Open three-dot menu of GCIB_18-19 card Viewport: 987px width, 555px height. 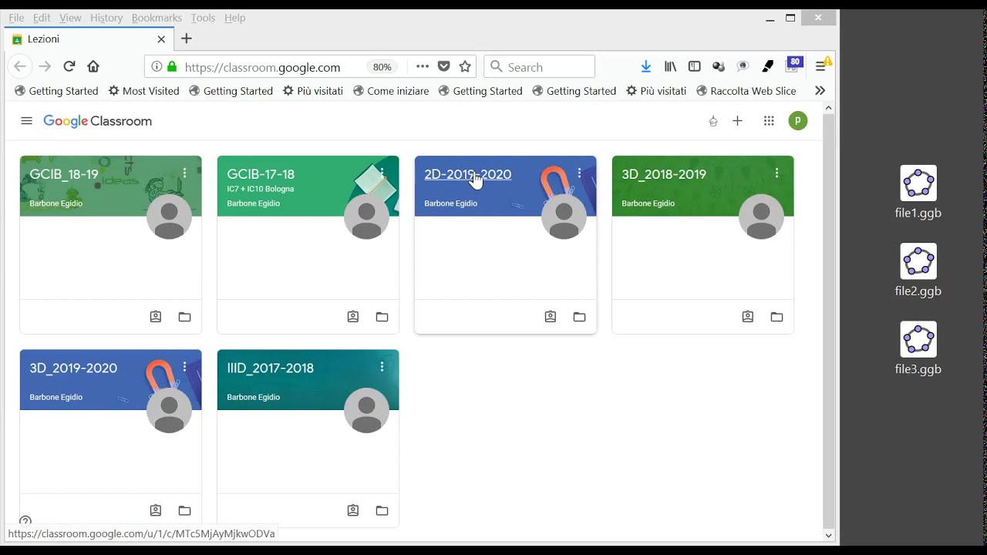pos(184,173)
